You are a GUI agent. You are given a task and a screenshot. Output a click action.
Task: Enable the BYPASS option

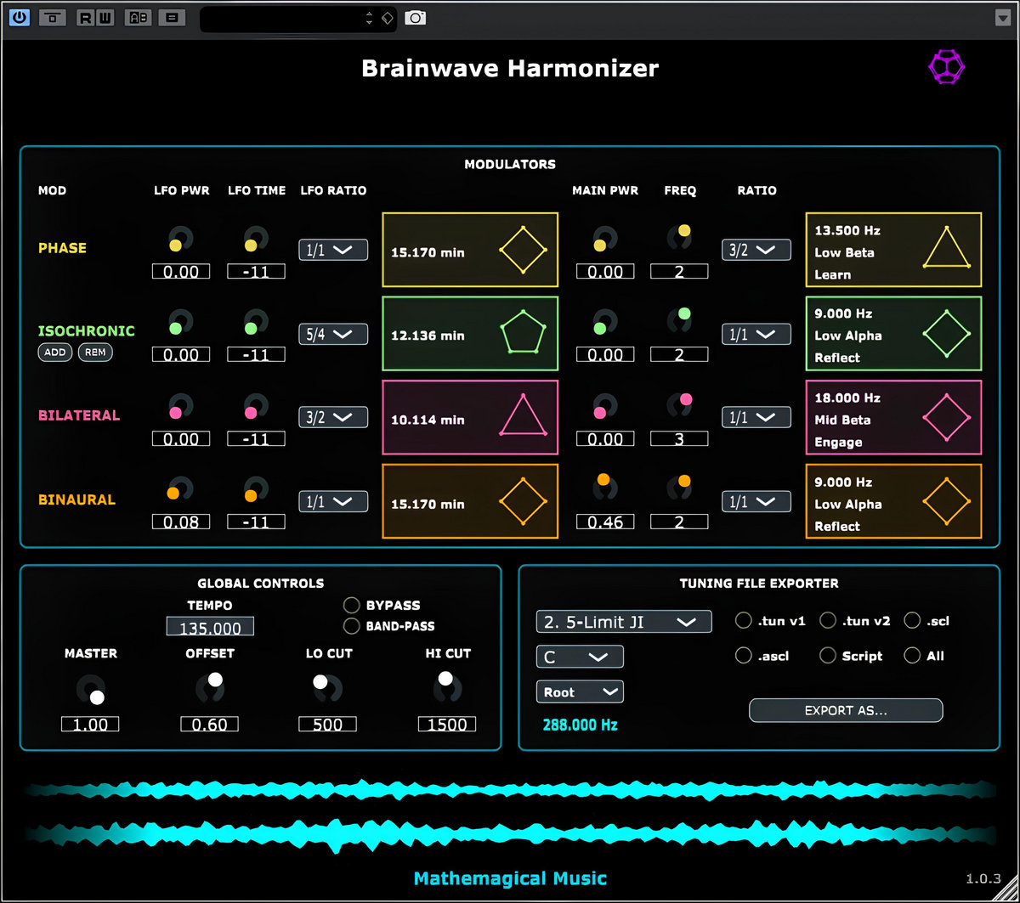point(351,605)
